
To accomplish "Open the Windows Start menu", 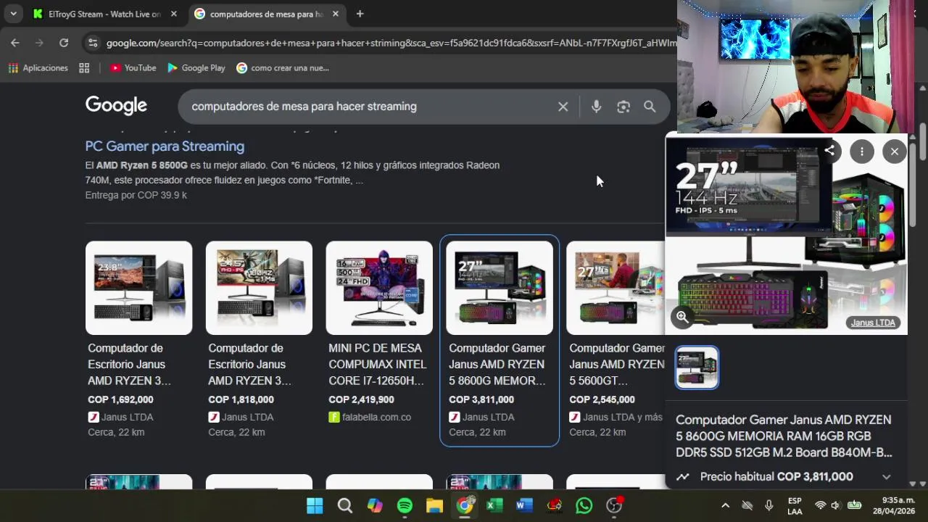I will pos(315,505).
